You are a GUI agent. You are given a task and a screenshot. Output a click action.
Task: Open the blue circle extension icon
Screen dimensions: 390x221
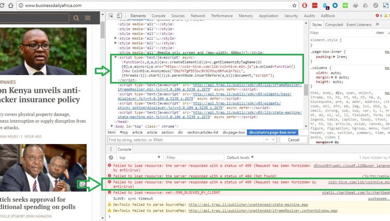click(335, 5)
